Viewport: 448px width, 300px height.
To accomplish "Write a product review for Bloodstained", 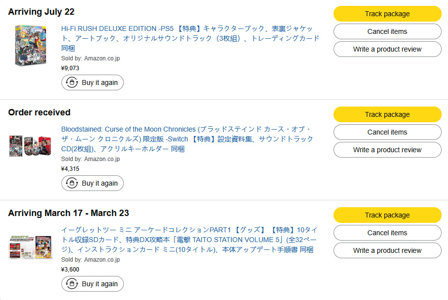I will 387,150.
